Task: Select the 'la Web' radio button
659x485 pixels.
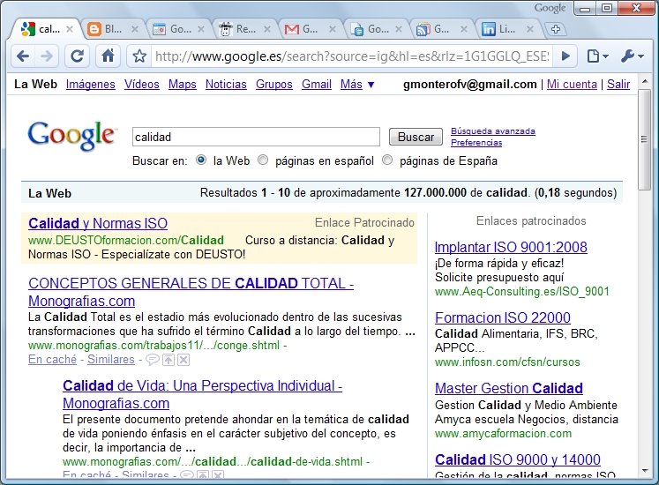Action: click(x=201, y=160)
